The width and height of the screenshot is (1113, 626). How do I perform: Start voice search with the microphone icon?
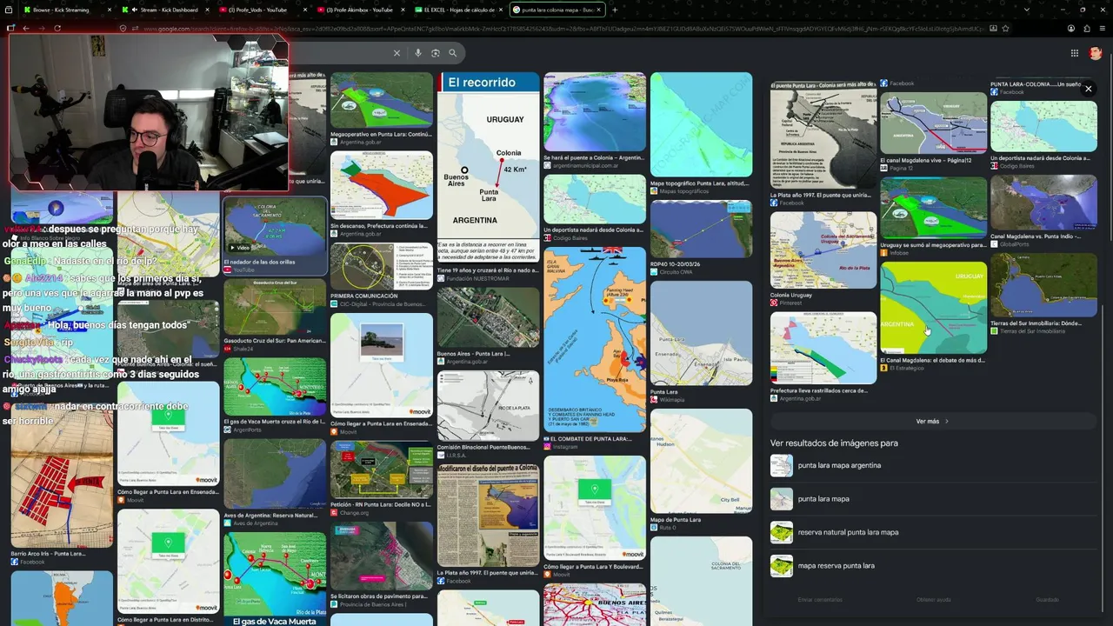tap(418, 53)
